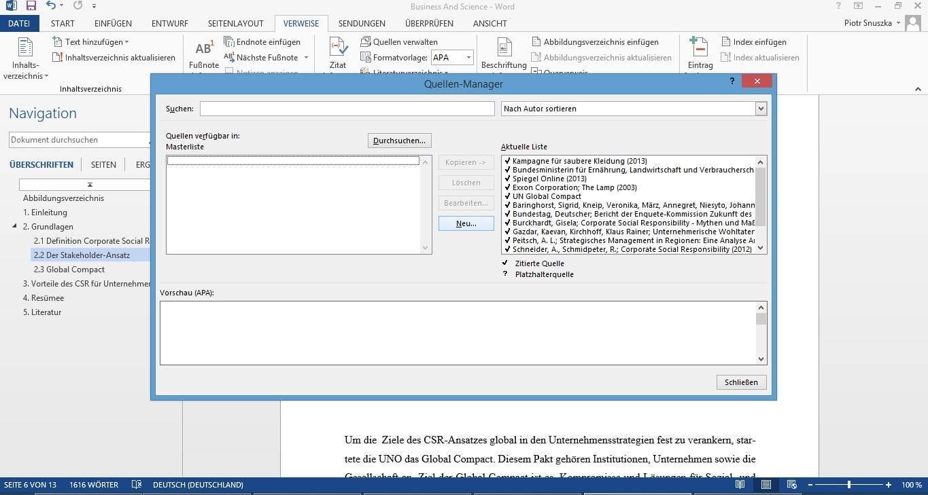Open ribbon display options icon
The image size is (928, 495).
[859, 6]
